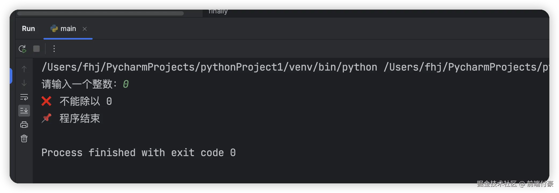Click the horizontal scrollbar above Run panel
The height and width of the screenshot is (193, 559).
point(100,13)
